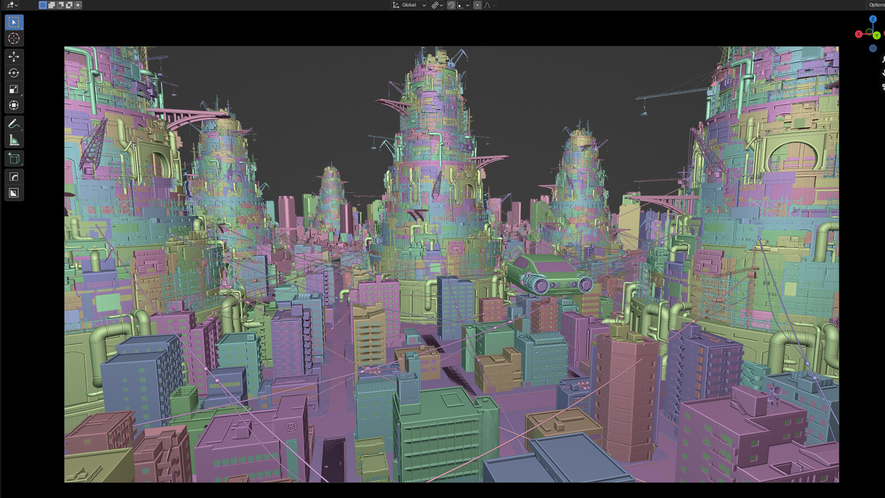The height and width of the screenshot is (498, 885).
Task: Select the Measure tool
Action: (x=14, y=140)
